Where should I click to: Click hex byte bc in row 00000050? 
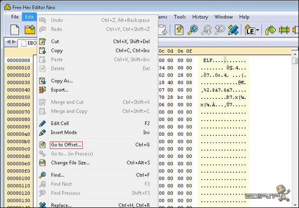180,97
